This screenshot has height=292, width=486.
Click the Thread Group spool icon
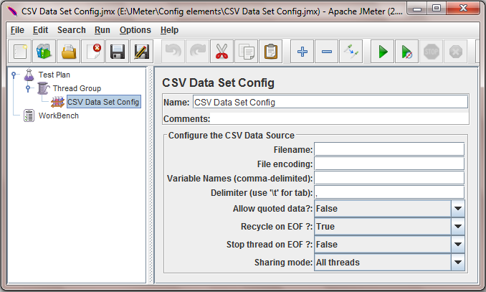44,88
